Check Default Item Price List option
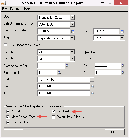Image resolution: width=129 pixels, height=138 pixels. pyautogui.click(x=53, y=117)
